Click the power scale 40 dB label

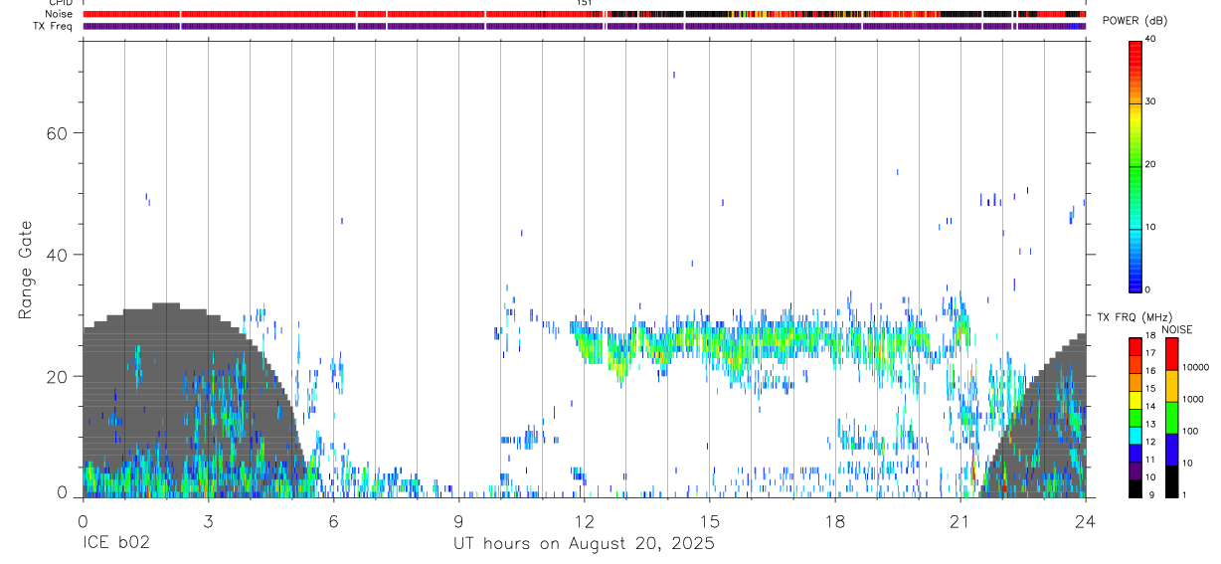1150,40
